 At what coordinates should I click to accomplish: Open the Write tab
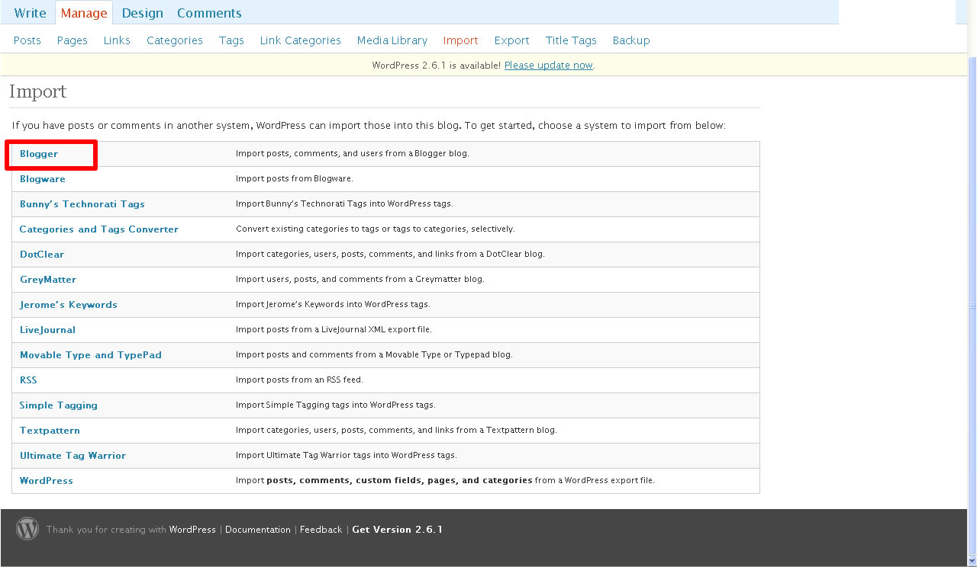click(30, 13)
